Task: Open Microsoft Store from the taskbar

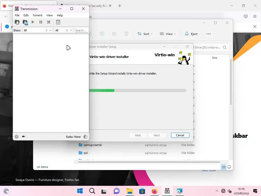Action: pyautogui.click(x=142, y=191)
